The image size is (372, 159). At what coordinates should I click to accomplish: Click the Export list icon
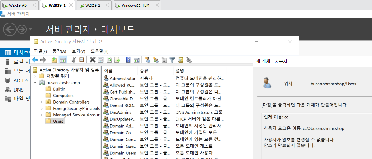(x=117, y=60)
